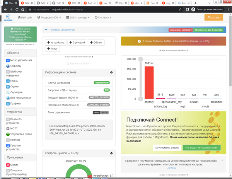Open MQTT sidebar item
Screen dimensions: 232x179
tap(12, 128)
